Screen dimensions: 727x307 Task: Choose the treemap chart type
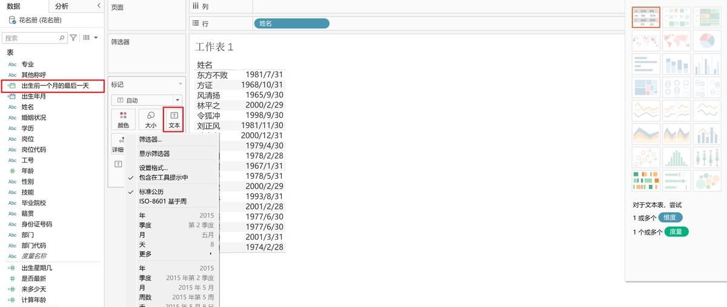[x=646, y=88]
